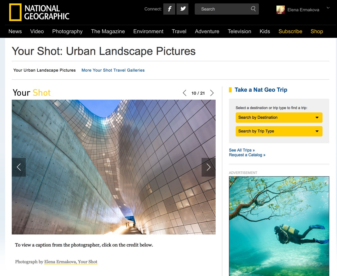Click Request a Catalog link
The width and height of the screenshot is (337, 276).
click(247, 155)
